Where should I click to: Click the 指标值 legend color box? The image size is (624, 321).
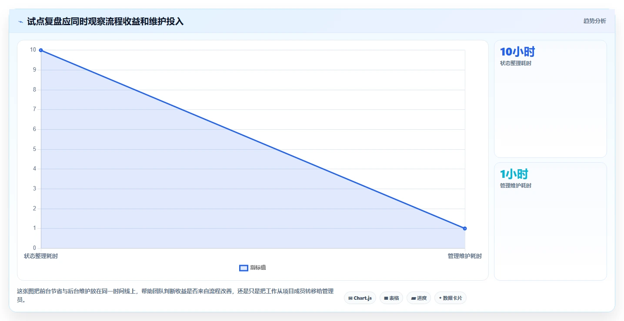point(244,268)
